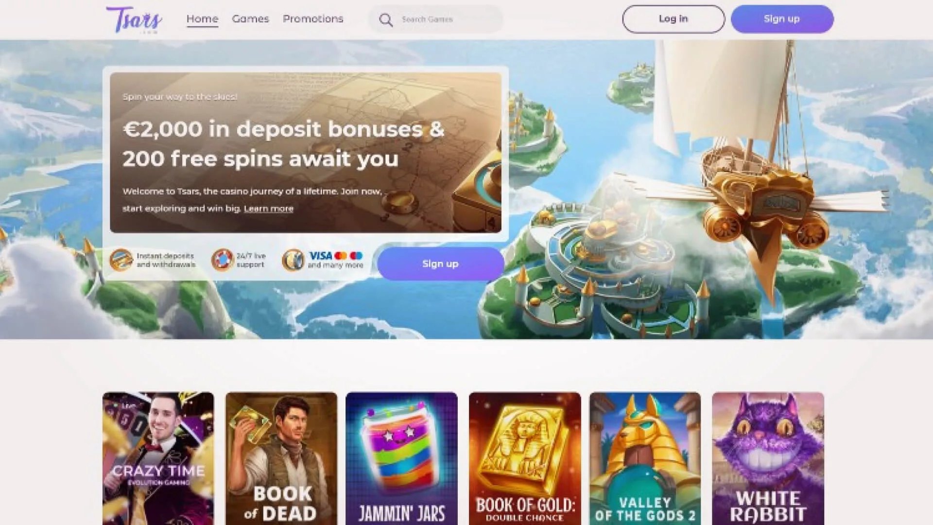This screenshot has height=525, width=933.
Task: Open the Book of Dead game thumbnail
Action: 281,458
